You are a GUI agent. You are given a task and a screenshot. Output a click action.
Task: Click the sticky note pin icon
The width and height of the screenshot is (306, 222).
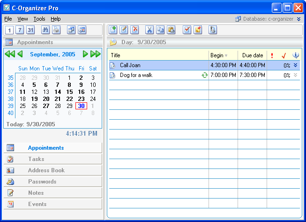point(198,30)
